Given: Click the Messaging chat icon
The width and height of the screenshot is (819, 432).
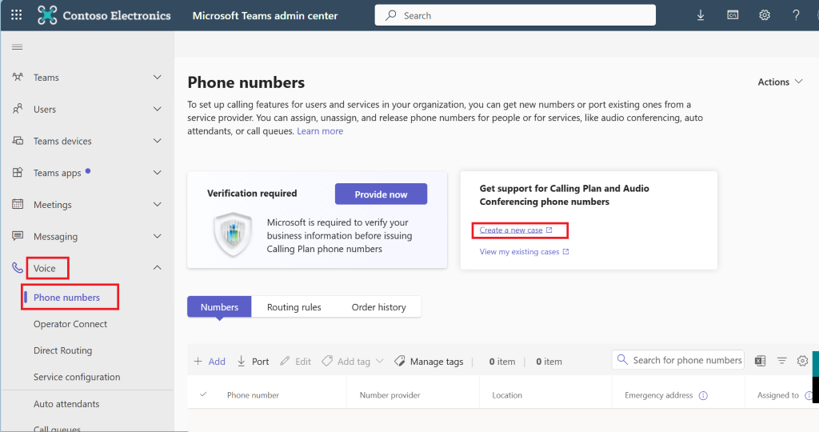Looking at the screenshot, I should point(18,236).
